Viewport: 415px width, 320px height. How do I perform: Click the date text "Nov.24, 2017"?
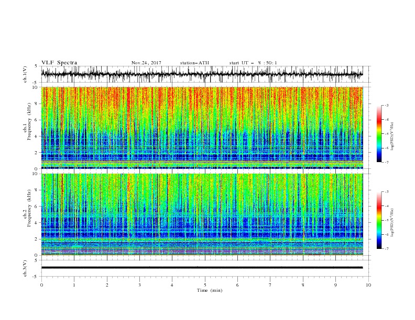[146, 63]
